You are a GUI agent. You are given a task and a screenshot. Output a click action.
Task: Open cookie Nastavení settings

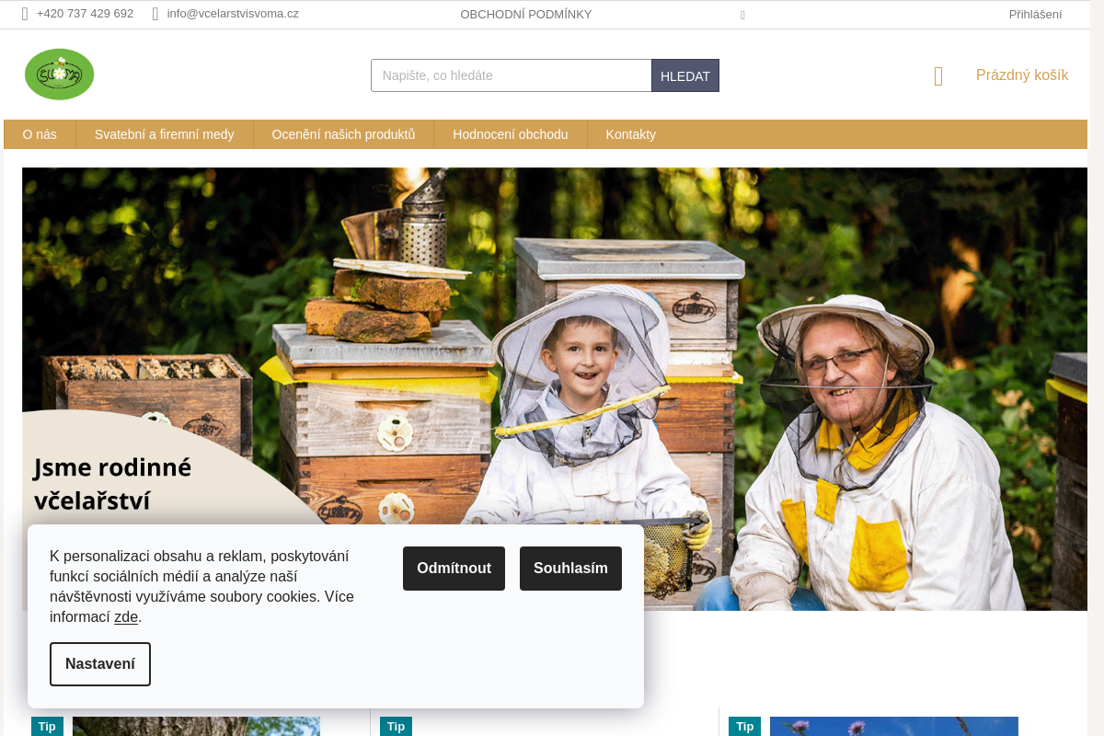[x=100, y=664]
